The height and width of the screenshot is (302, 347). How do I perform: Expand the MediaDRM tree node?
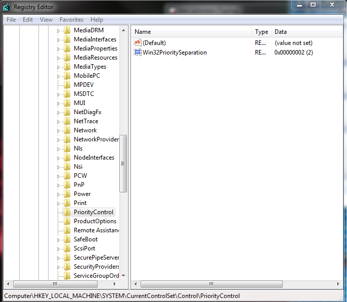tap(58, 31)
